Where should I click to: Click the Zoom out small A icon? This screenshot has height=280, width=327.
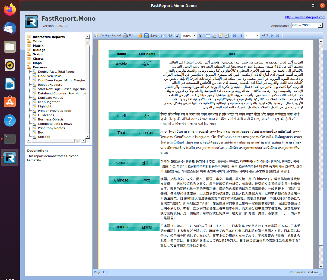pos(177,36)
